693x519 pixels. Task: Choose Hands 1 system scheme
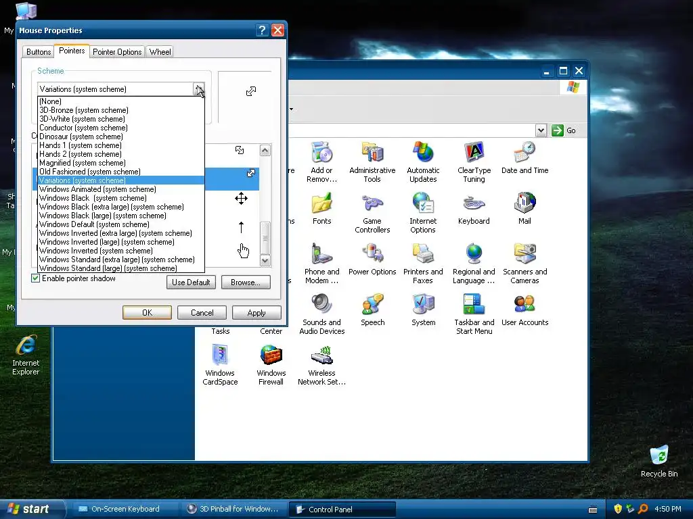(x=120, y=145)
